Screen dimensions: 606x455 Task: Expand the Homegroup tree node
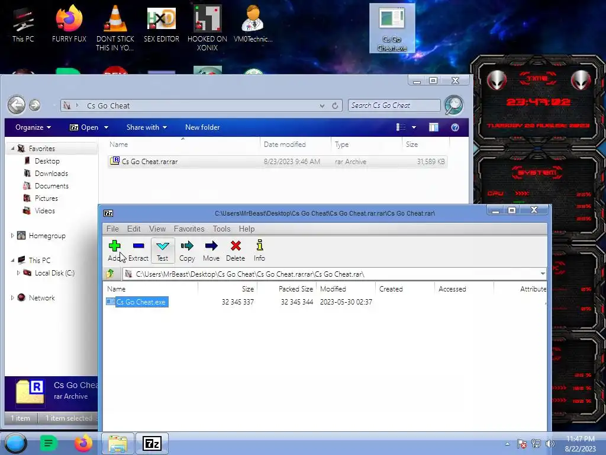click(12, 235)
